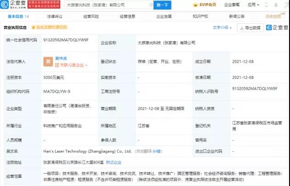The height and width of the screenshot is (186, 290).
Task: Switch to the 企业发展 tab
Action: [164, 16]
